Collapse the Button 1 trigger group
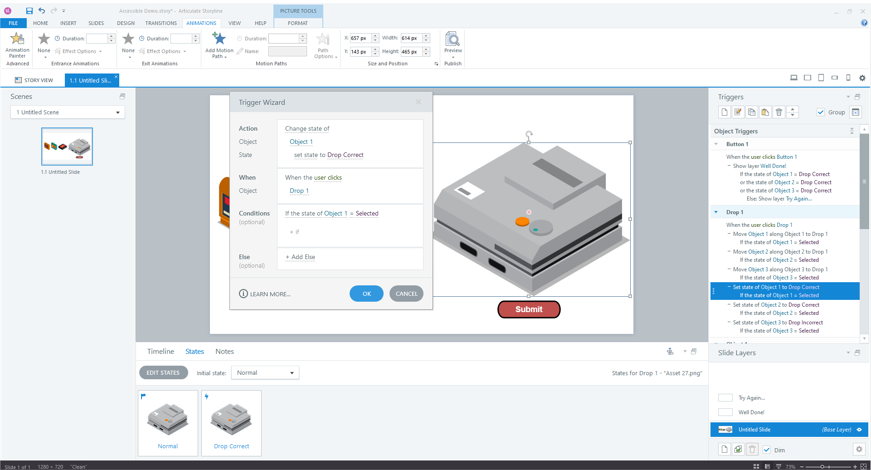The width and height of the screenshot is (871, 470). (716, 144)
